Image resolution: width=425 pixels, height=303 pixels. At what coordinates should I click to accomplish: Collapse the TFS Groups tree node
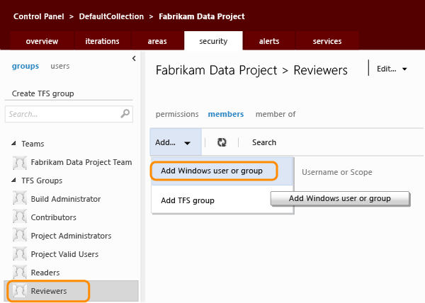(13, 181)
